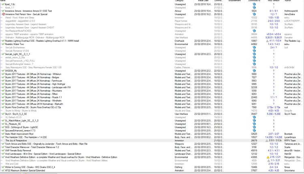Click the blue download icon in the ifpssl_1.1 row
Screen dimensions: 304x174
point(254,8)
